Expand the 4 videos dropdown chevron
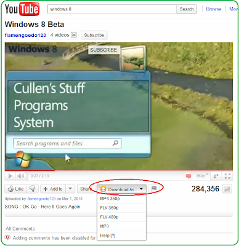 click(x=74, y=35)
